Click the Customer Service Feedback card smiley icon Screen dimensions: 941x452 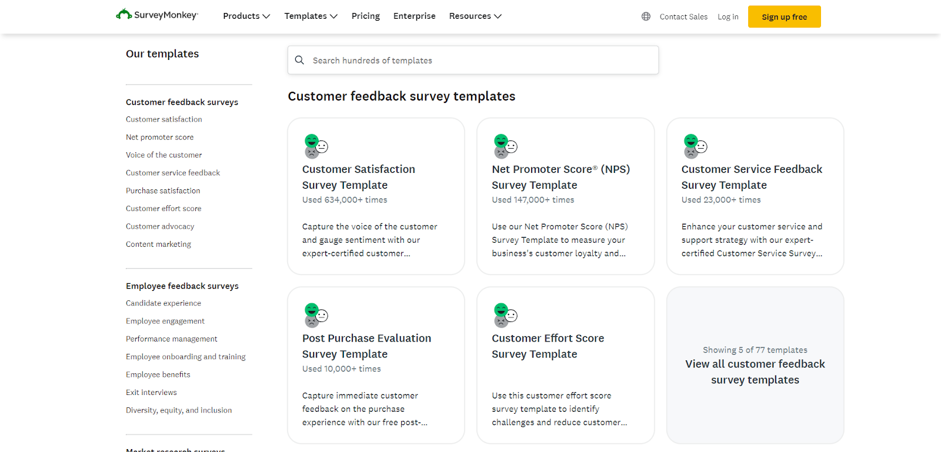[x=695, y=146]
